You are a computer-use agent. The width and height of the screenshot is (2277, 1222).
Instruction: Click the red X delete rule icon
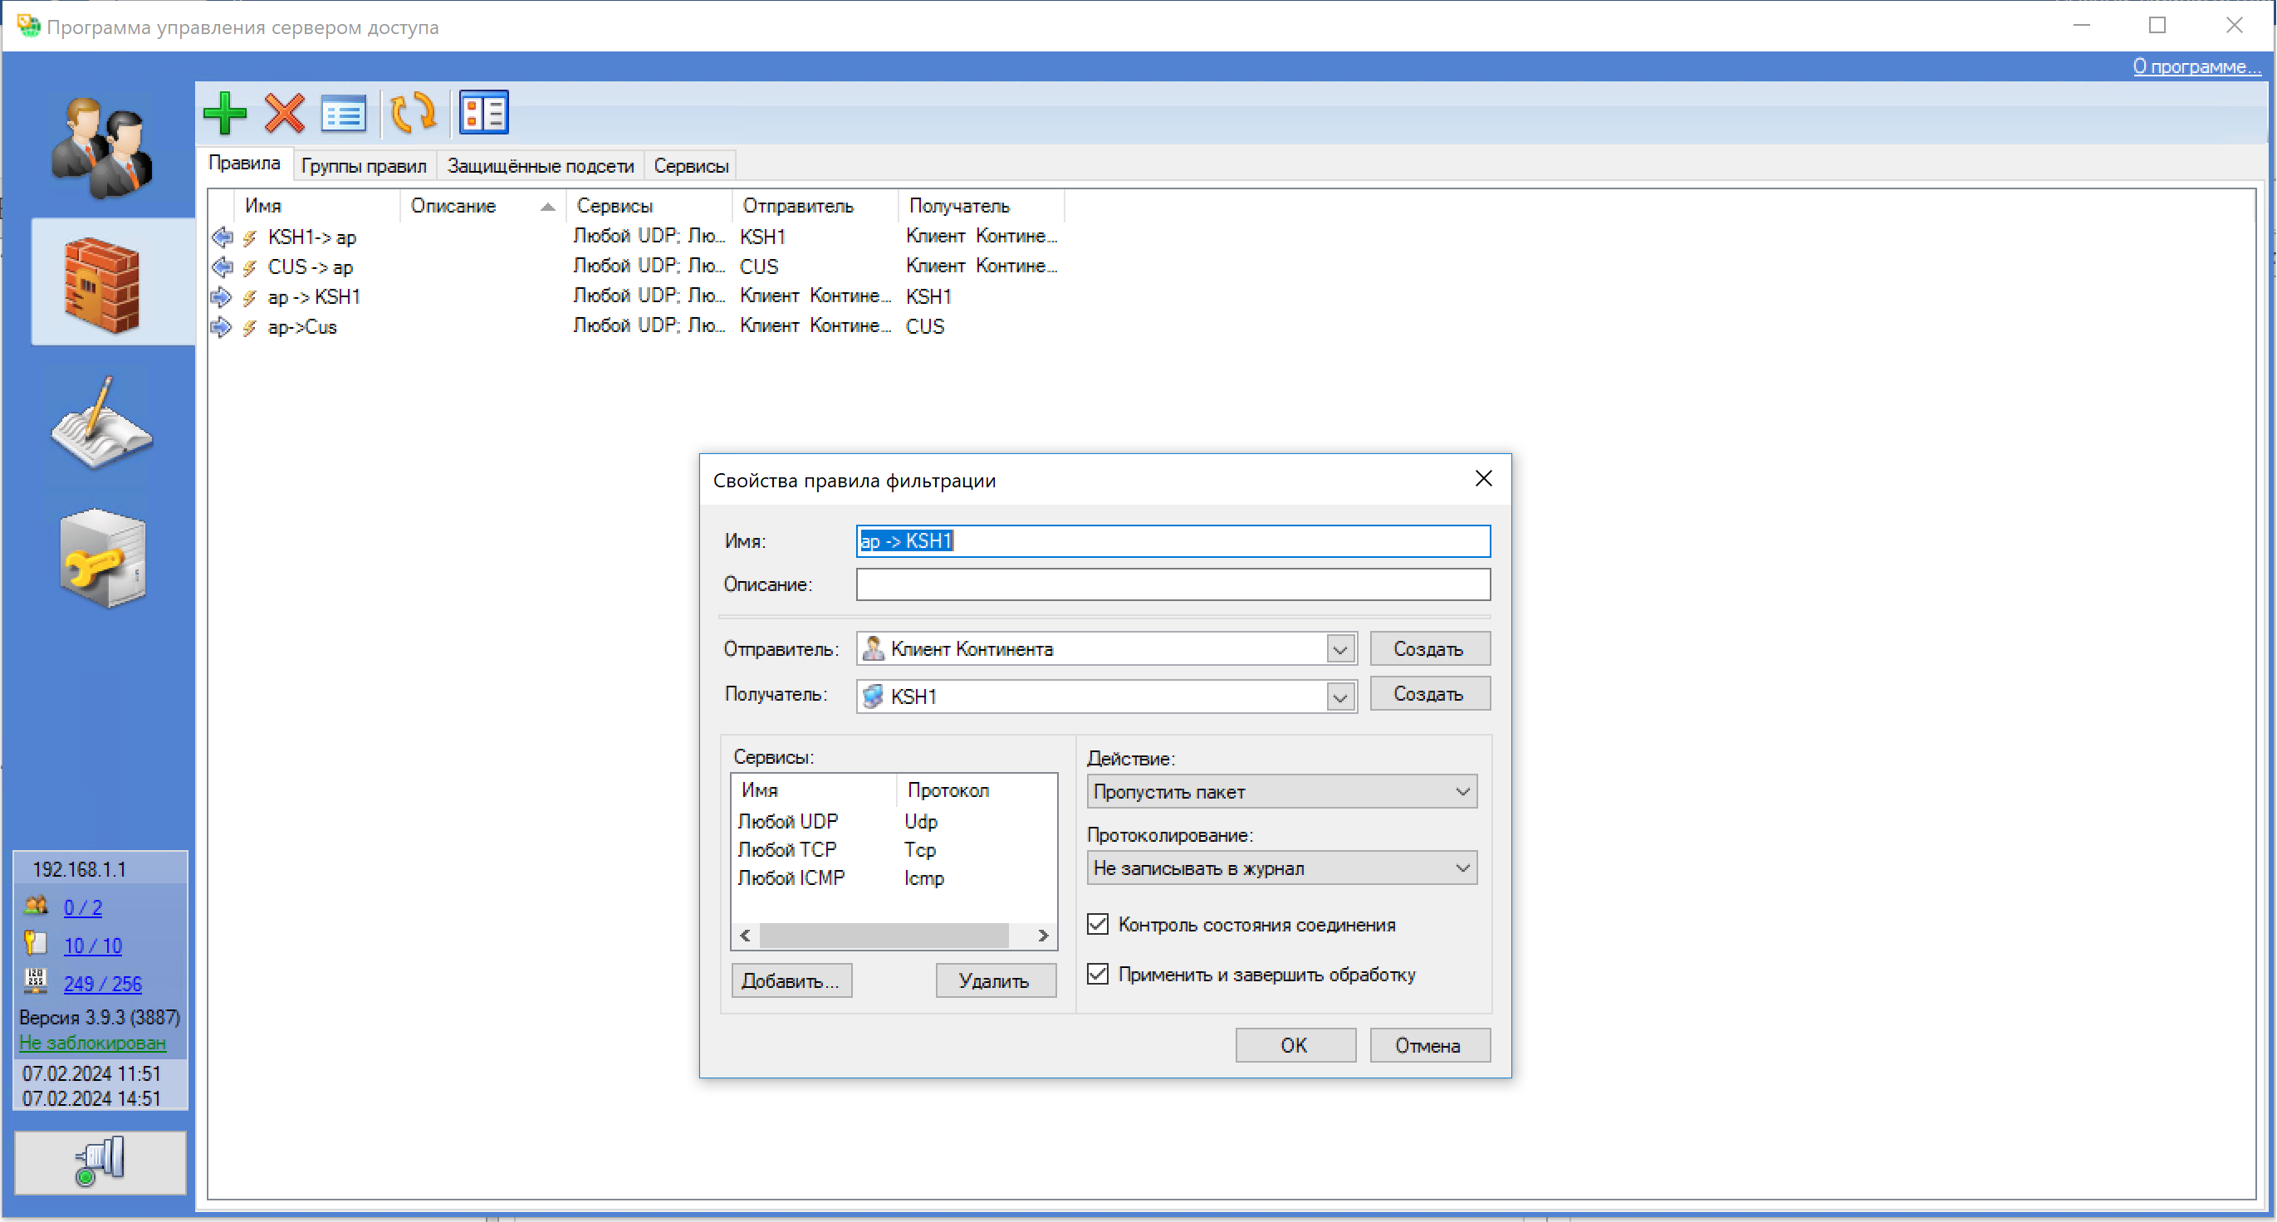coord(285,113)
